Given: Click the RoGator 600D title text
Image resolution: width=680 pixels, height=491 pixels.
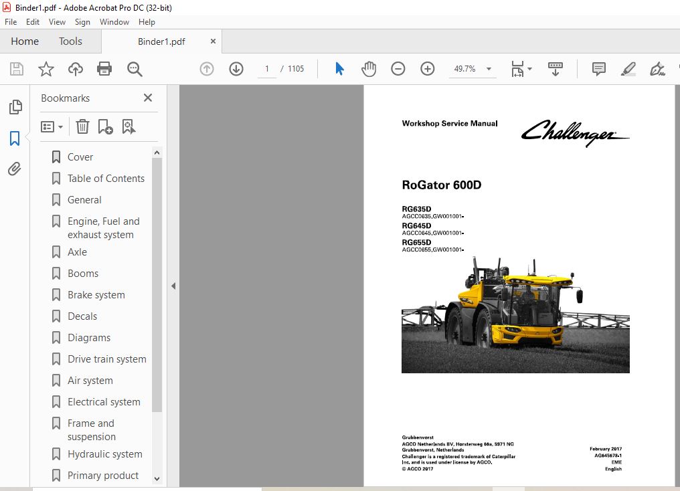Looking at the screenshot, I should click(x=442, y=185).
